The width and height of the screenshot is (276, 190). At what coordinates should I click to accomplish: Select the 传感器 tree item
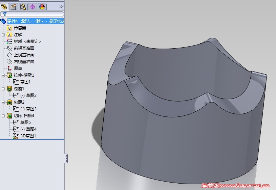[x=20, y=28]
